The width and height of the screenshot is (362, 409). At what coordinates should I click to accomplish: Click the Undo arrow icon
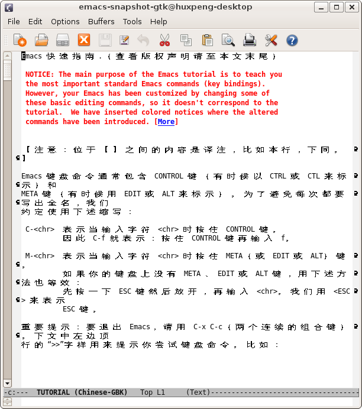pyautogui.click(x=143, y=40)
